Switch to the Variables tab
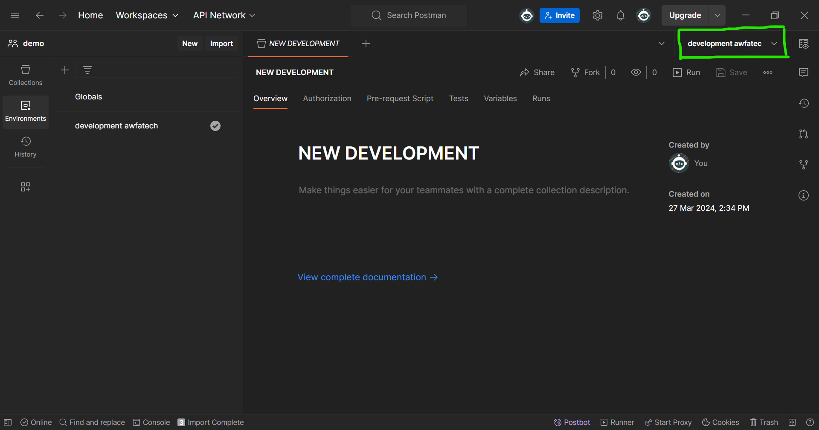 click(500, 99)
